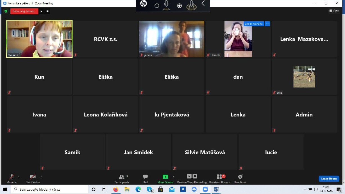The height and width of the screenshot is (194, 345).
Task: Open the View layout menu
Action: coord(334,11)
